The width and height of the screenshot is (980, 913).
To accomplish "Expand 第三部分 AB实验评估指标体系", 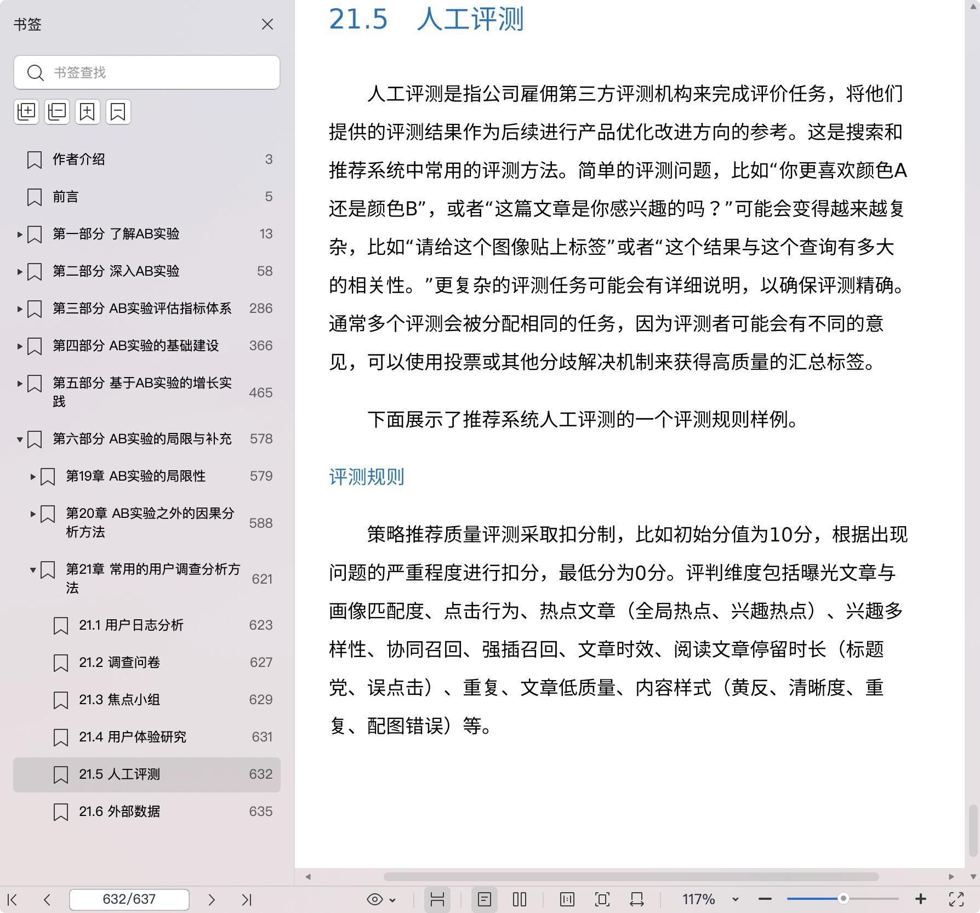I will tap(20, 309).
